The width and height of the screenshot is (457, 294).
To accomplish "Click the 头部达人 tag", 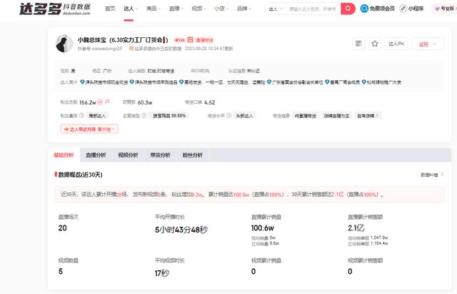I will click(244, 116).
